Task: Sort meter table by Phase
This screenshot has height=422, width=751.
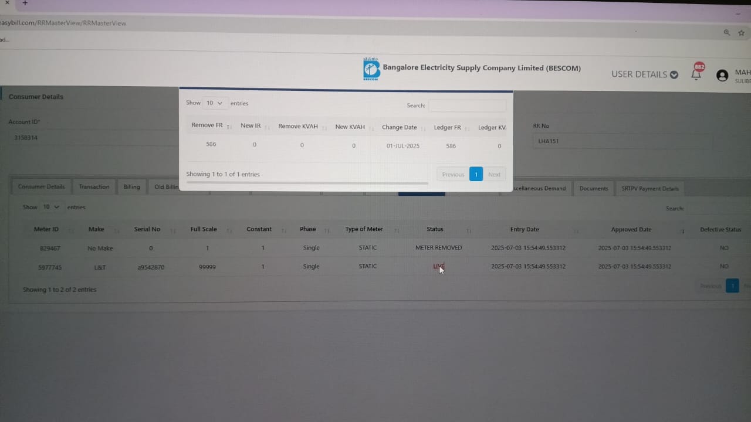Action: point(308,229)
